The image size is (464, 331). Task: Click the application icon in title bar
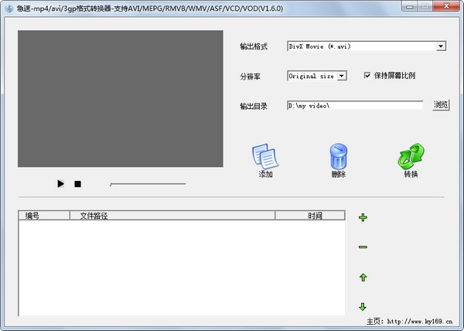[9, 9]
